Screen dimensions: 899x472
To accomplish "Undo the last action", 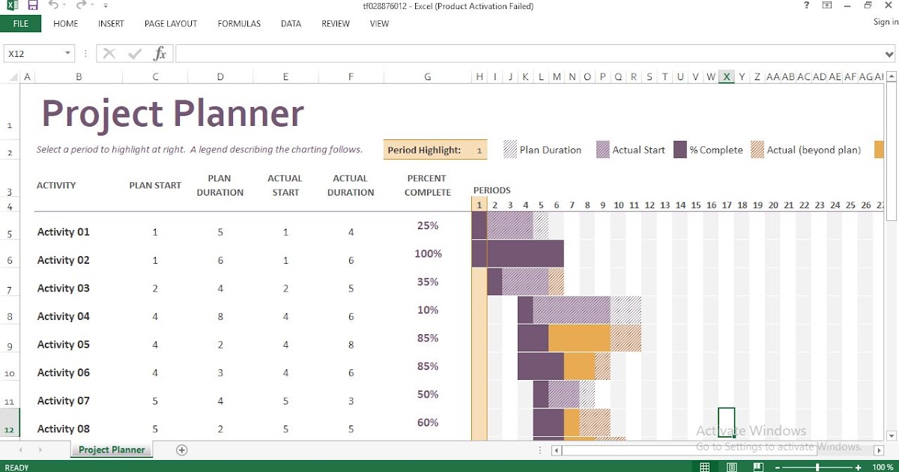I will tap(52, 5).
